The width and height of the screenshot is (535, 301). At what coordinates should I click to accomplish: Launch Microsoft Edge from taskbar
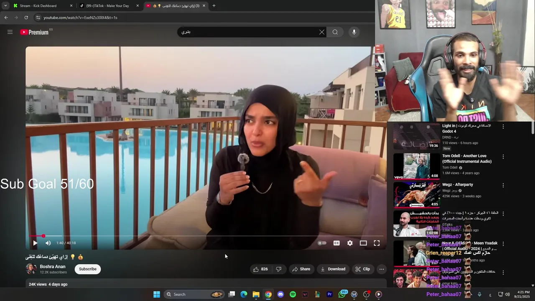point(244,294)
